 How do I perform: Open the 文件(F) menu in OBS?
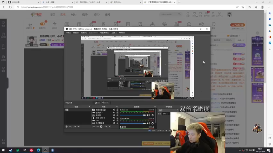[68, 33]
